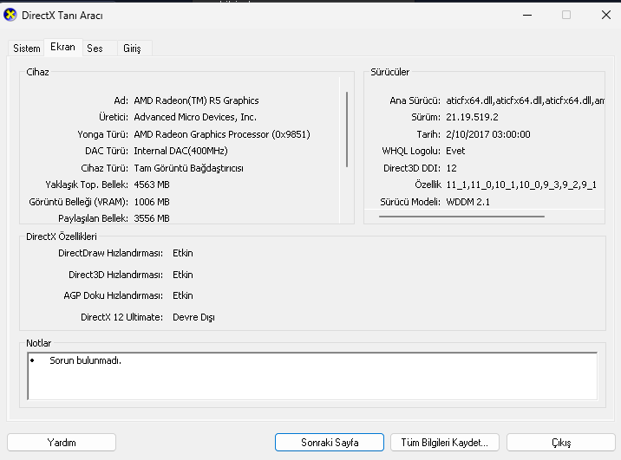Click the Cihaz panel vertical scrollbar

(347, 129)
